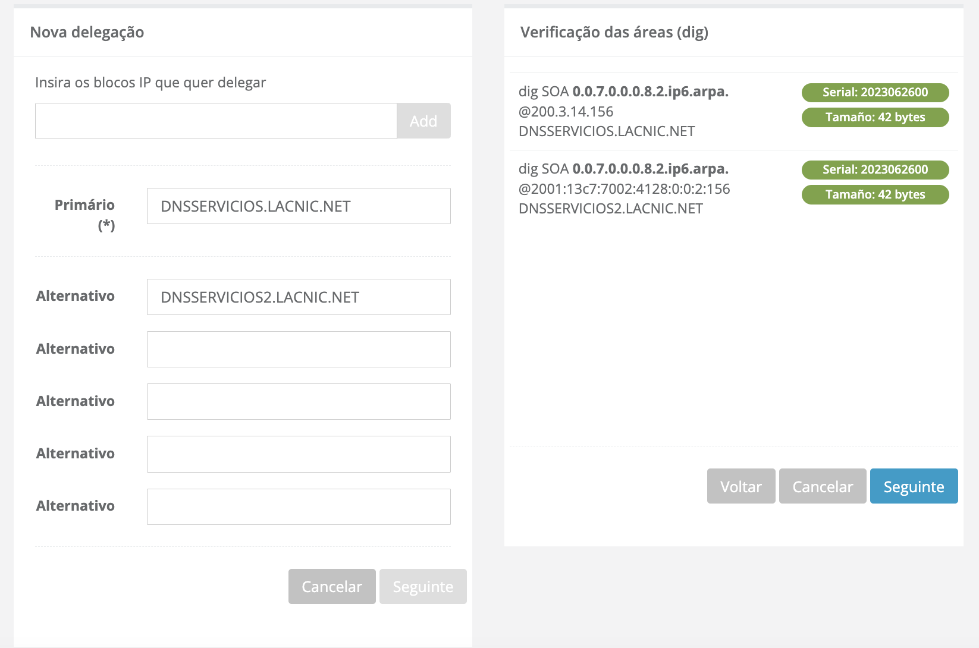Click the Verificação das áreas (dig) heading
The width and height of the screenshot is (979, 648).
(614, 32)
